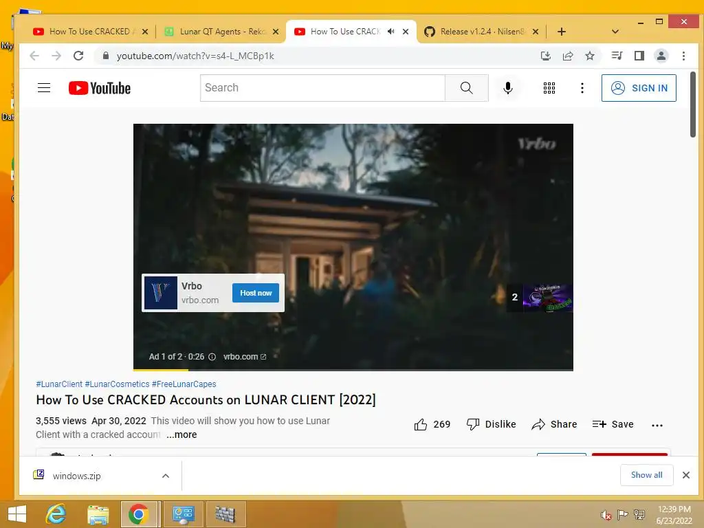Click the video progress bar
The width and height of the screenshot is (704, 528).
click(x=353, y=370)
